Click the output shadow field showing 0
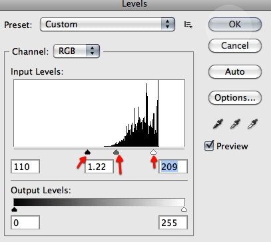Viewport: 271px width, 242px height. pos(25,223)
